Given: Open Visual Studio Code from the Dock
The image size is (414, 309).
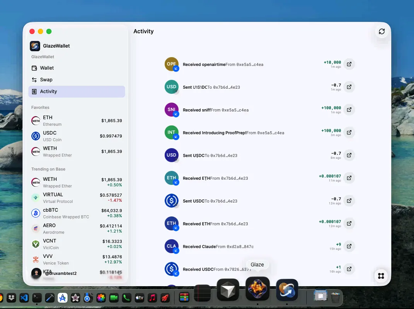Looking at the screenshot, I should tap(24, 298).
